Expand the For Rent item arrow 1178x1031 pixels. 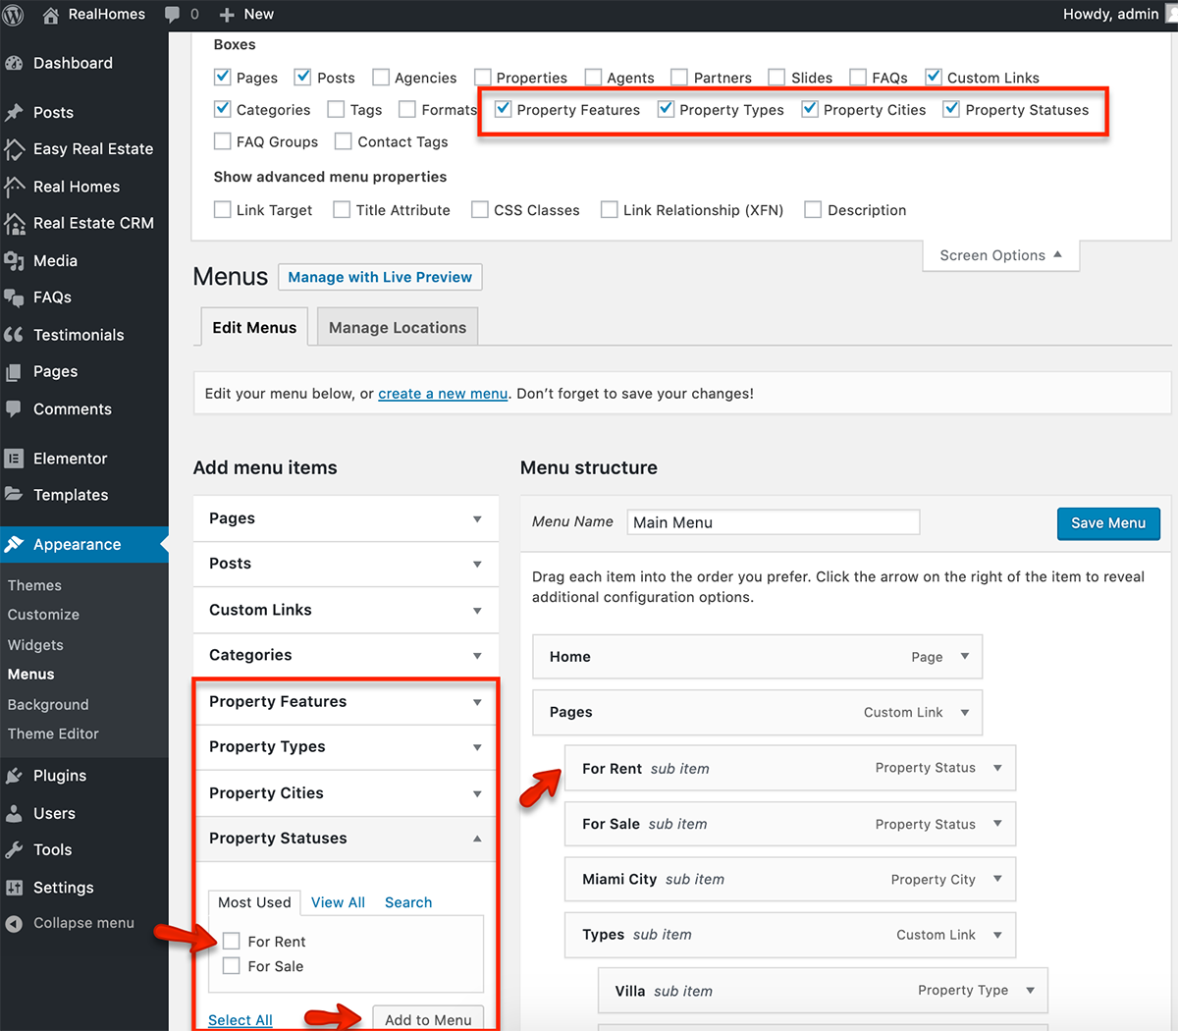pyautogui.click(x=997, y=768)
